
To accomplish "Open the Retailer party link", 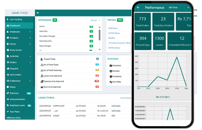I will point(112,38).
